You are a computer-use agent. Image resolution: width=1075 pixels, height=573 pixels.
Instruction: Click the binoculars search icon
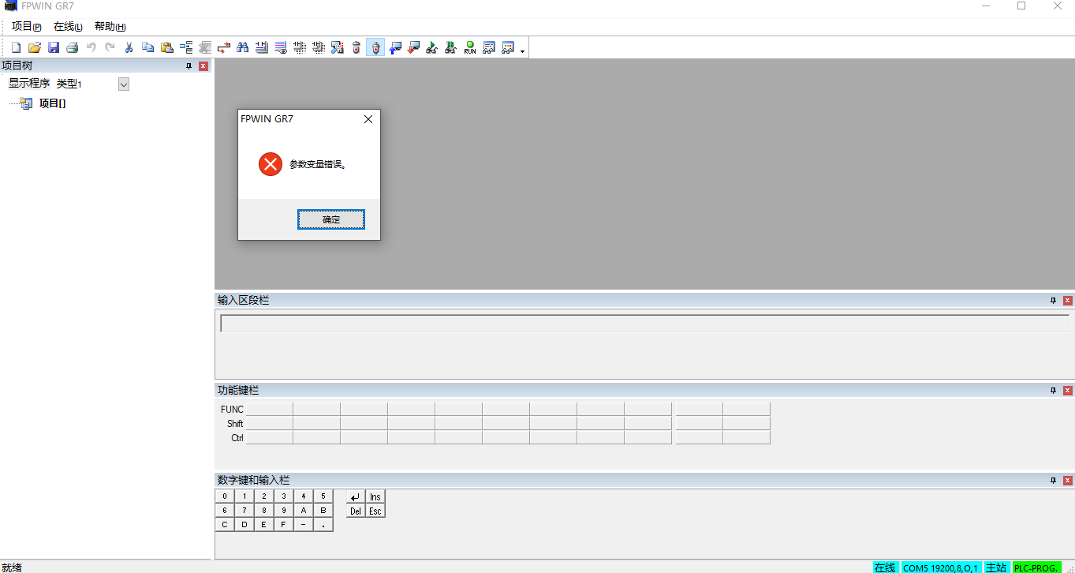(243, 47)
